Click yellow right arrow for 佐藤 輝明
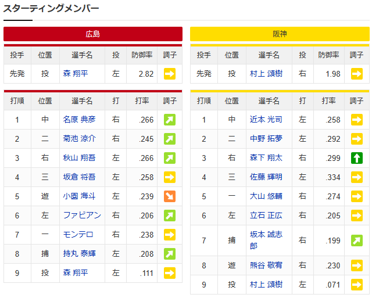 pyautogui.click(x=356, y=177)
